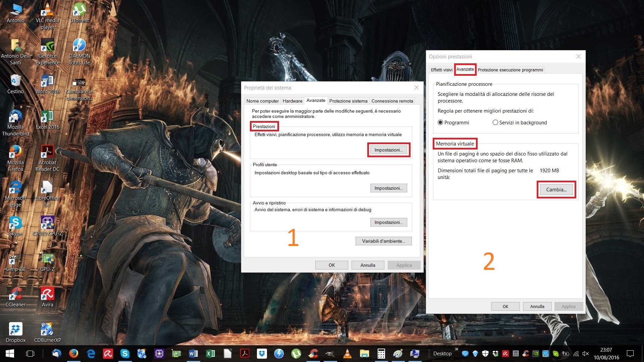Viewport: 644px width, 362px height.
Task: Click the taskbar clock showing 23:07
Action: (606, 354)
